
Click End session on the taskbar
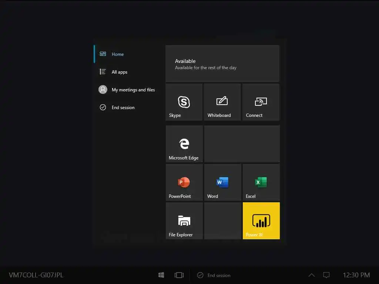click(x=214, y=275)
